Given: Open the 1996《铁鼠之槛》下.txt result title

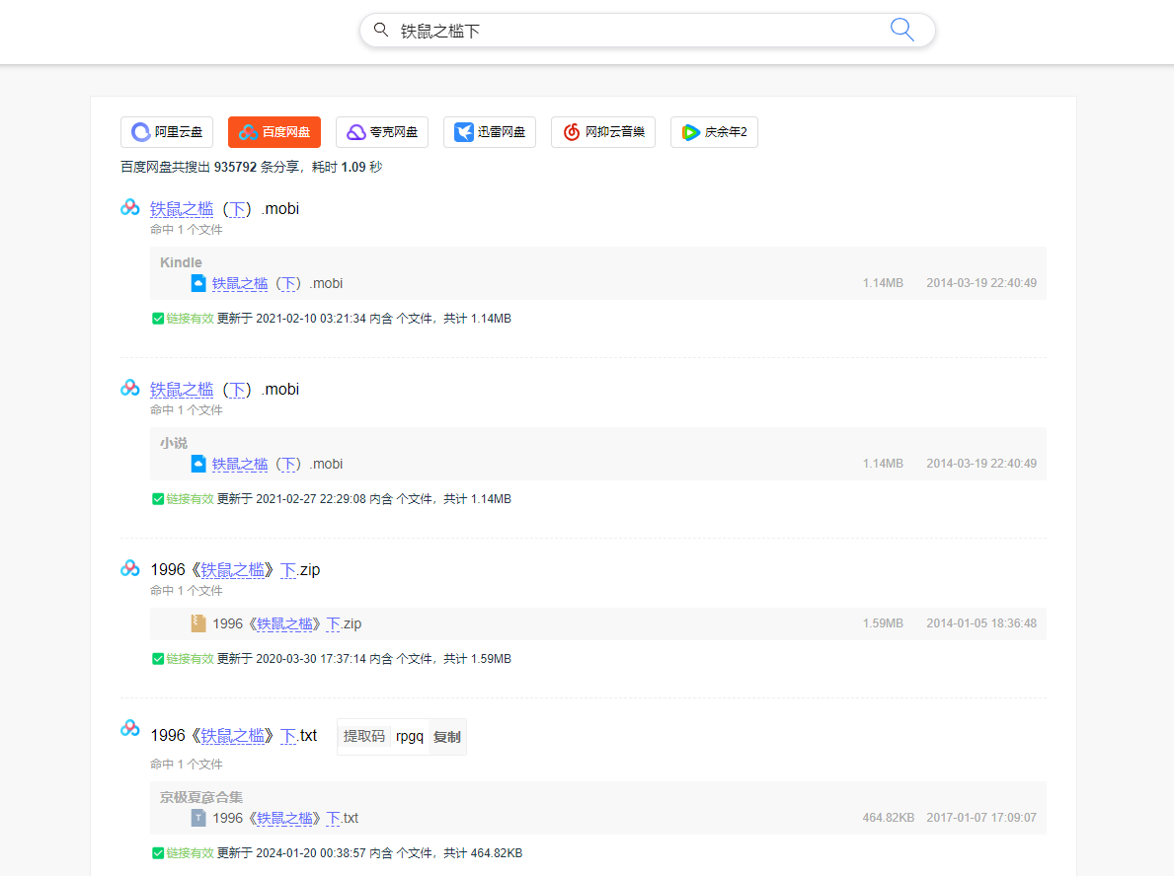Looking at the screenshot, I should tap(234, 736).
